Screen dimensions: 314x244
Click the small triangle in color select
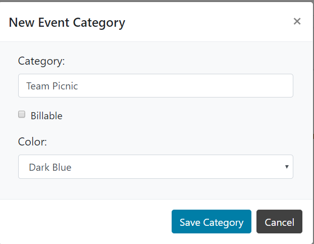click(x=287, y=167)
